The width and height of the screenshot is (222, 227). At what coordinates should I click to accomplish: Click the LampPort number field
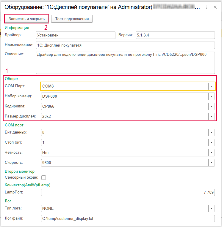pyautogui.click(x=128, y=193)
